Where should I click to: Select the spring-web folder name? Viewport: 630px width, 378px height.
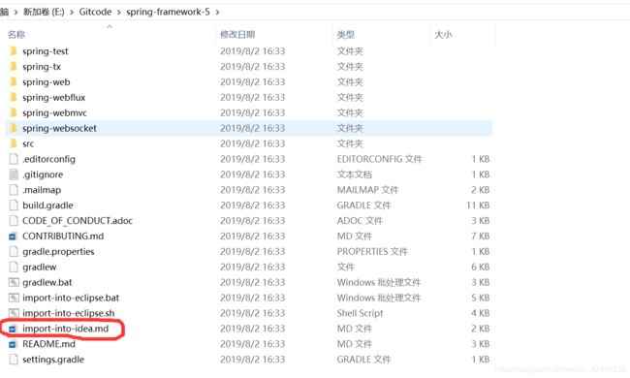(47, 82)
